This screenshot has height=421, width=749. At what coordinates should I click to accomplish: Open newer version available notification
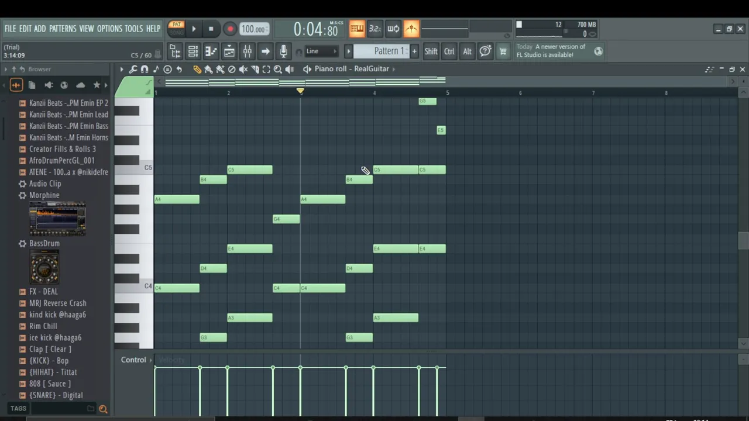[559, 51]
